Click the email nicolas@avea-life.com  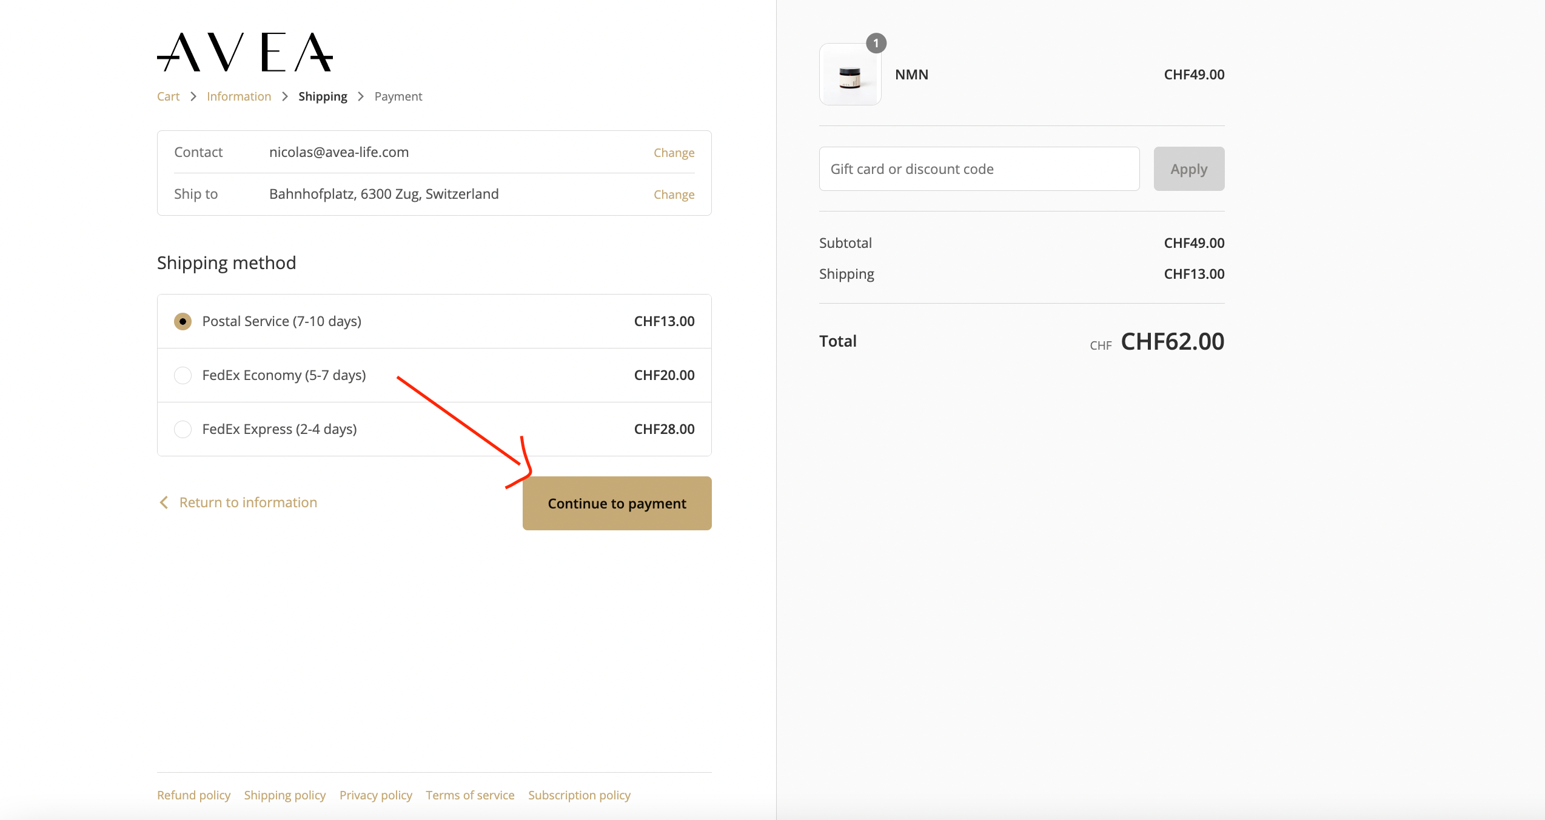pyautogui.click(x=339, y=152)
